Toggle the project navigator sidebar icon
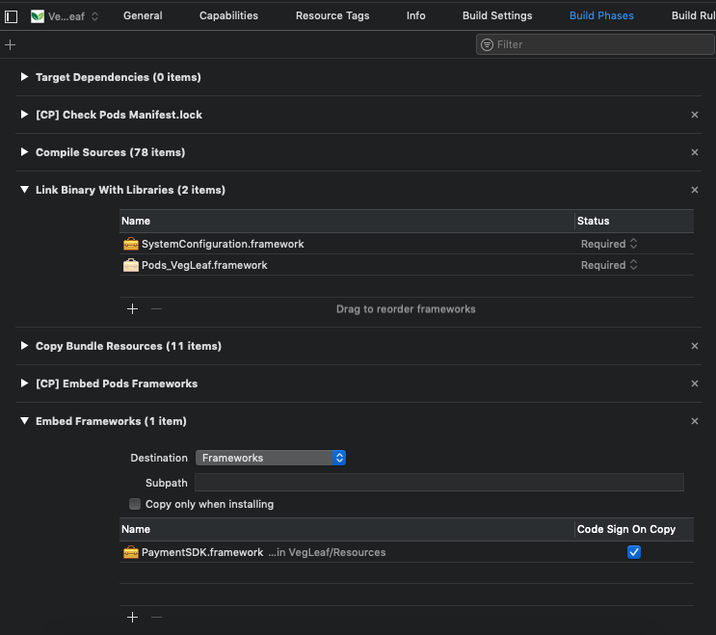716x635 pixels. [x=12, y=16]
